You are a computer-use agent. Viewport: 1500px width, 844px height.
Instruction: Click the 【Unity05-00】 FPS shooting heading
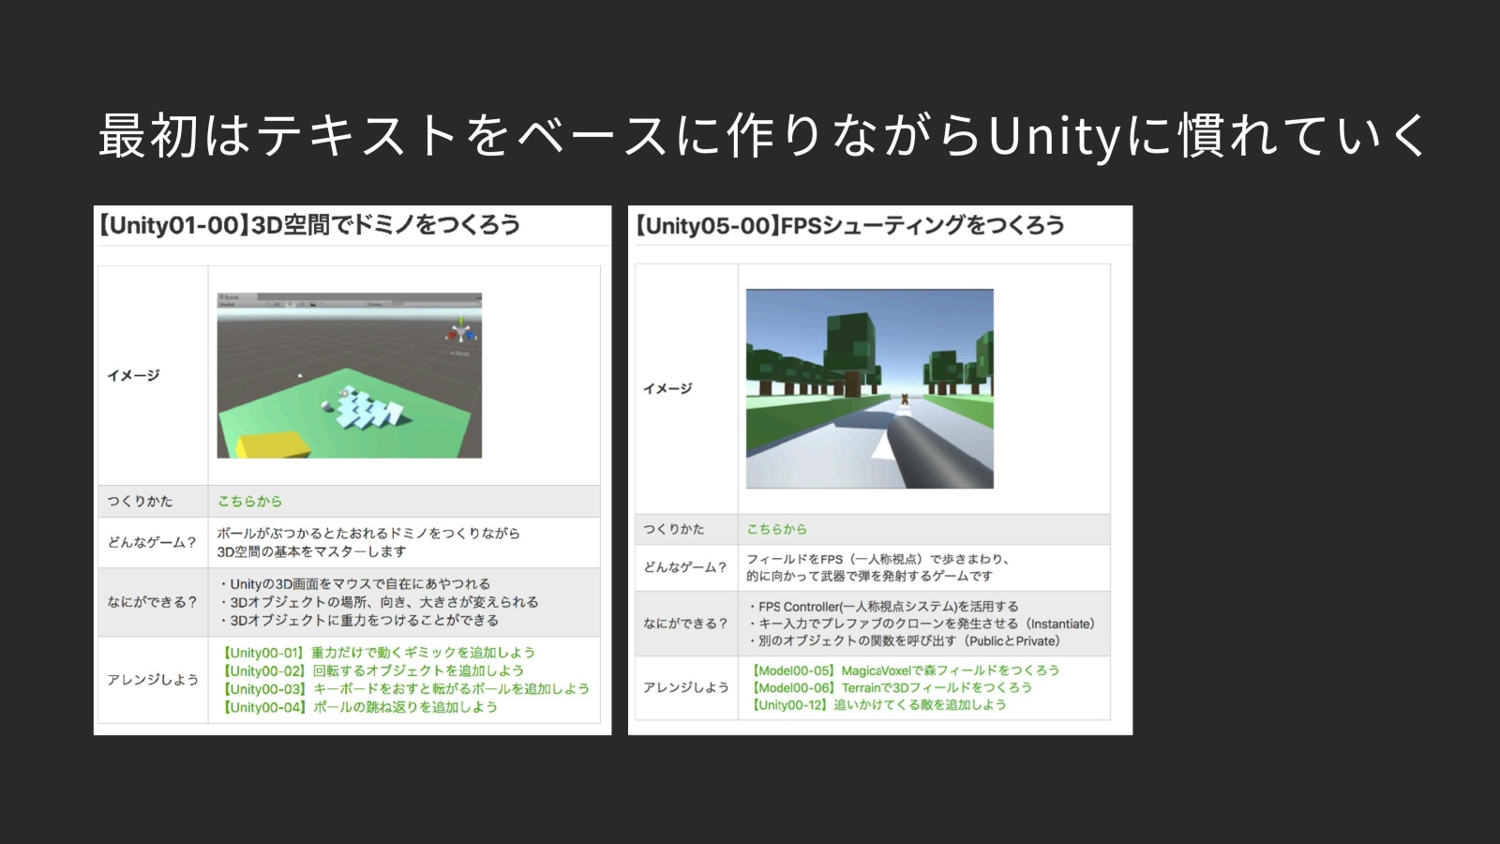[849, 226]
